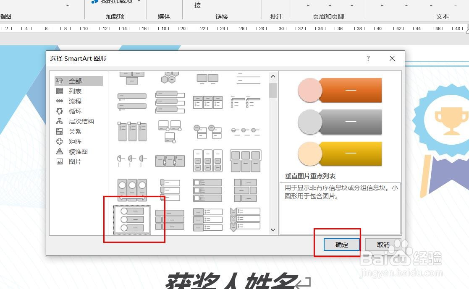
Task: Expand the 我的加载项 dropdown arrow in ribbon
Action: click(139, 1)
